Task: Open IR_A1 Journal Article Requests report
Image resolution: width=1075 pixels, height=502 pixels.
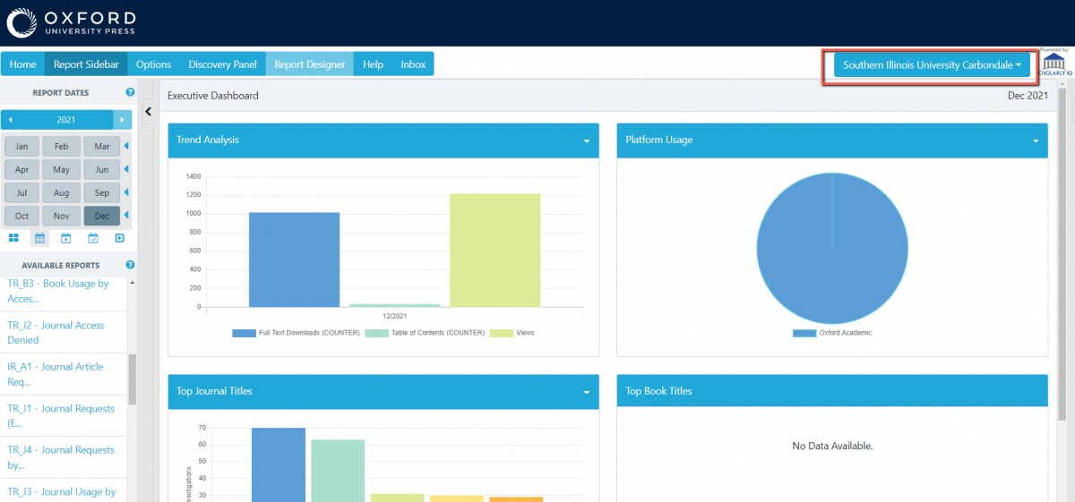Action: click(x=56, y=374)
